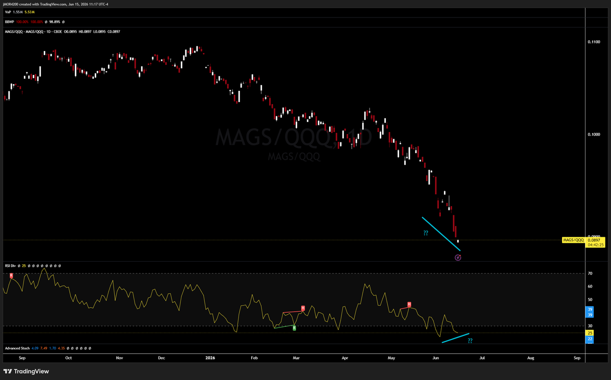Click the red R marker near September RSI
The image size is (611, 380).
pos(11,275)
